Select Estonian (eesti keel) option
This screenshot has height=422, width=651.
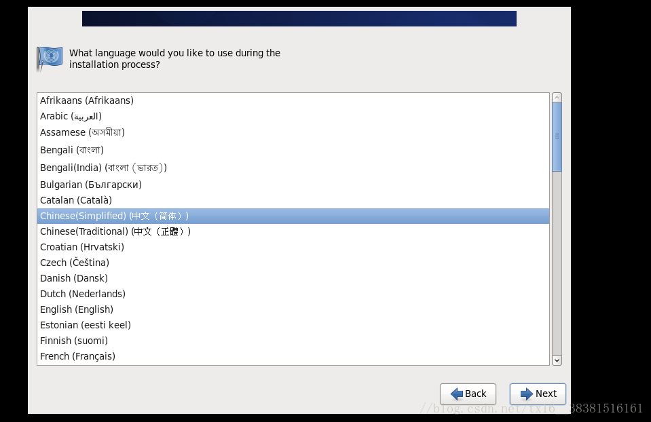[x=293, y=325]
